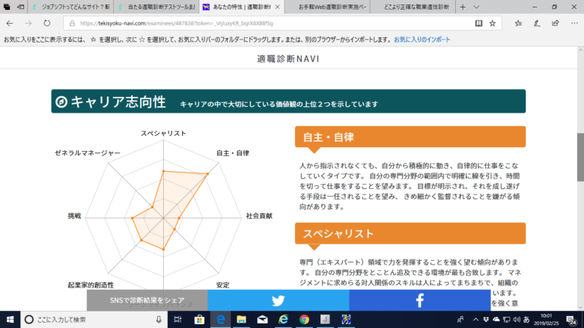Click the Edge taskbar icon
Screen dimensions: 584x328
click(220, 320)
